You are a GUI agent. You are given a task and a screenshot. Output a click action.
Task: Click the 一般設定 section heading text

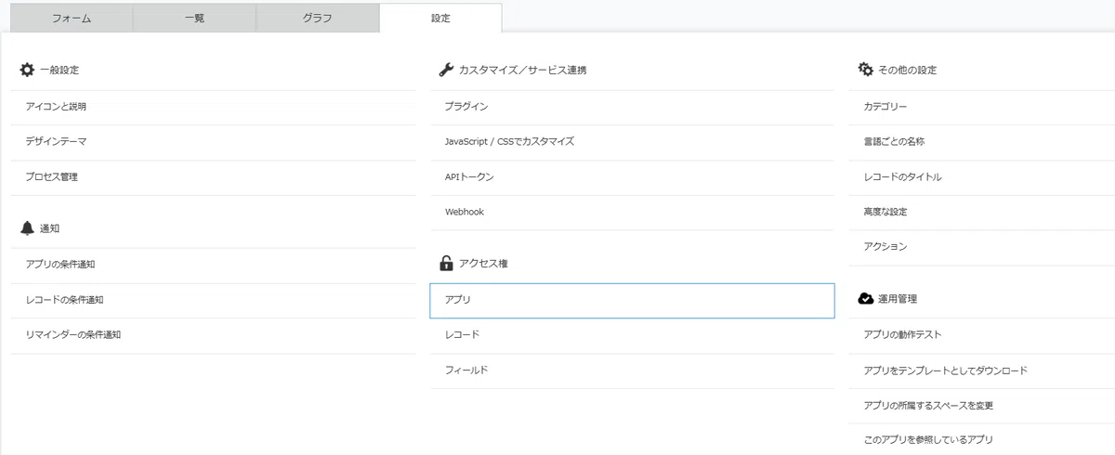tap(59, 70)
